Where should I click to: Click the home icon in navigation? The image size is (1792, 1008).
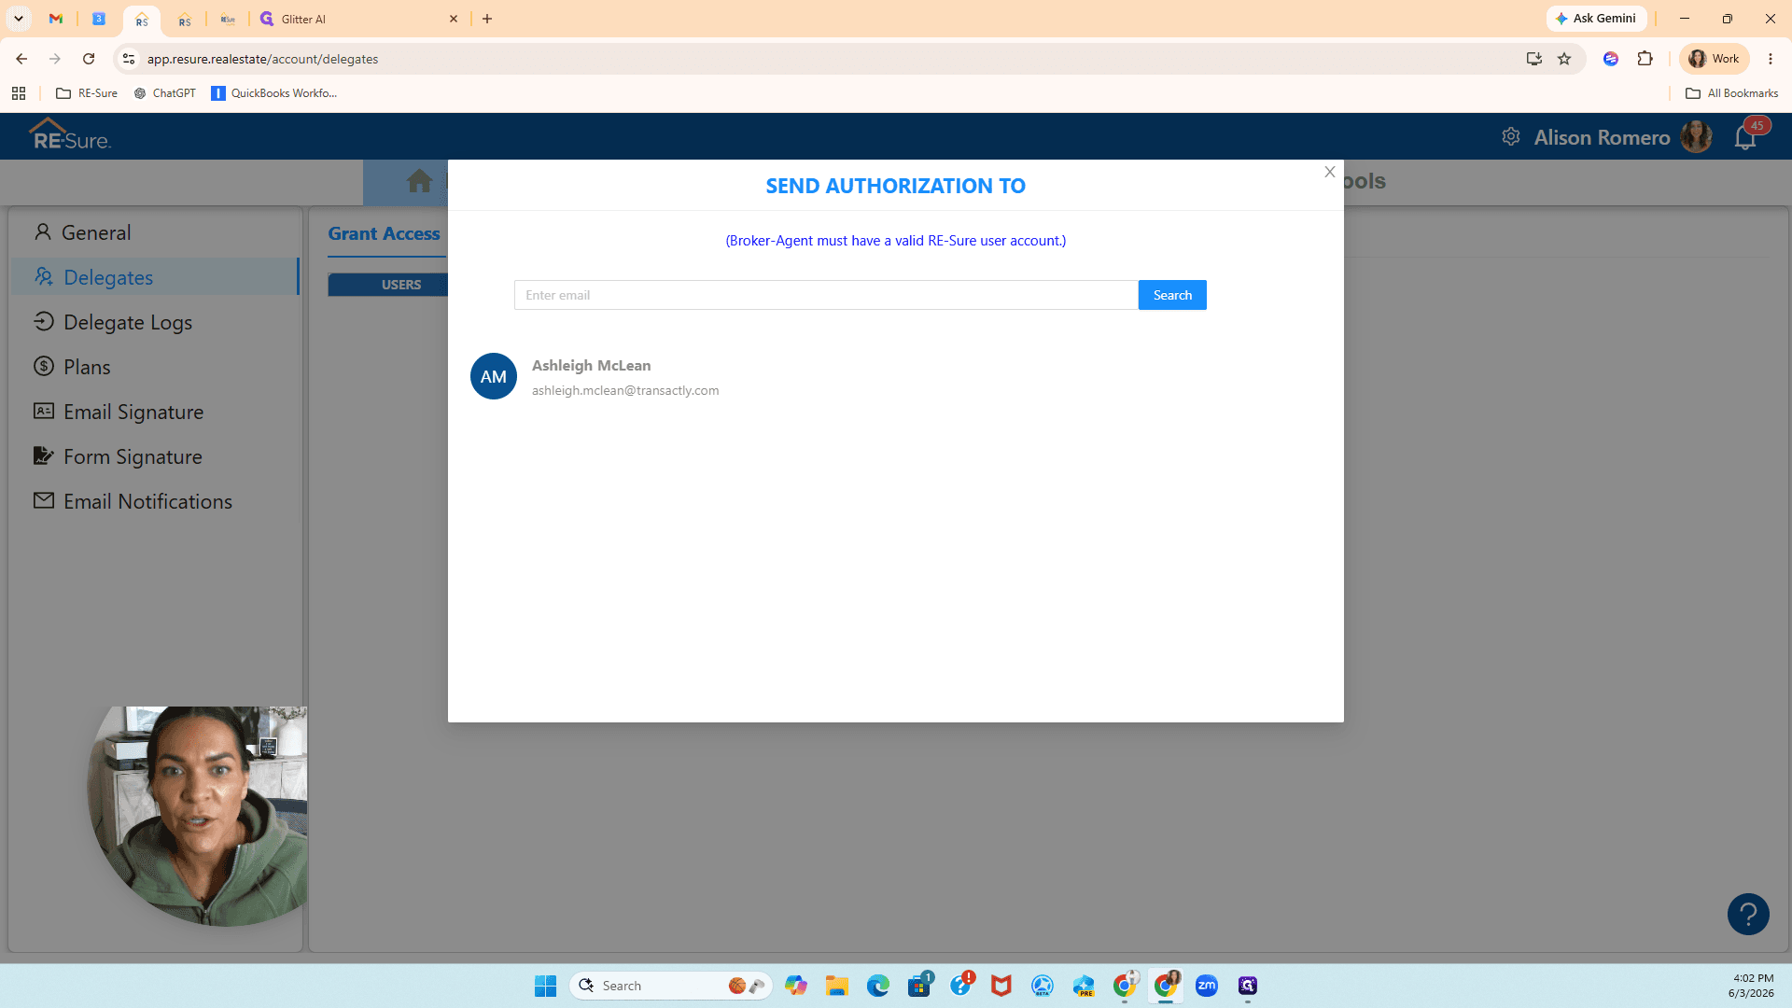point(419,181)
